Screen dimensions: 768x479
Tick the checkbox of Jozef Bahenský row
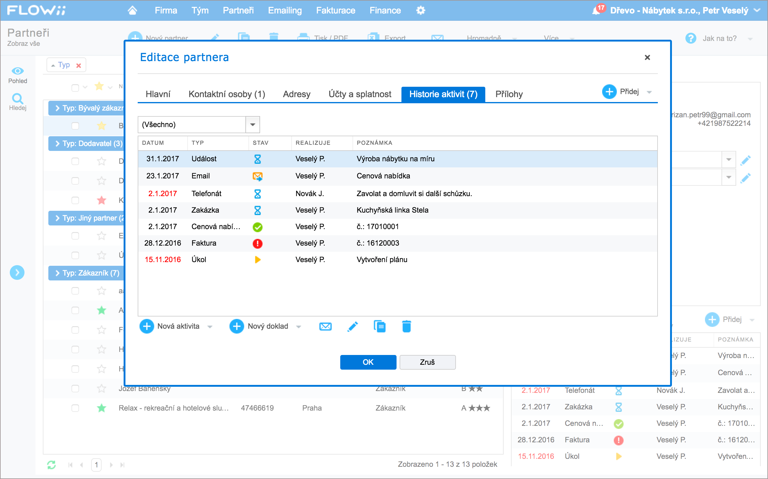75,388
